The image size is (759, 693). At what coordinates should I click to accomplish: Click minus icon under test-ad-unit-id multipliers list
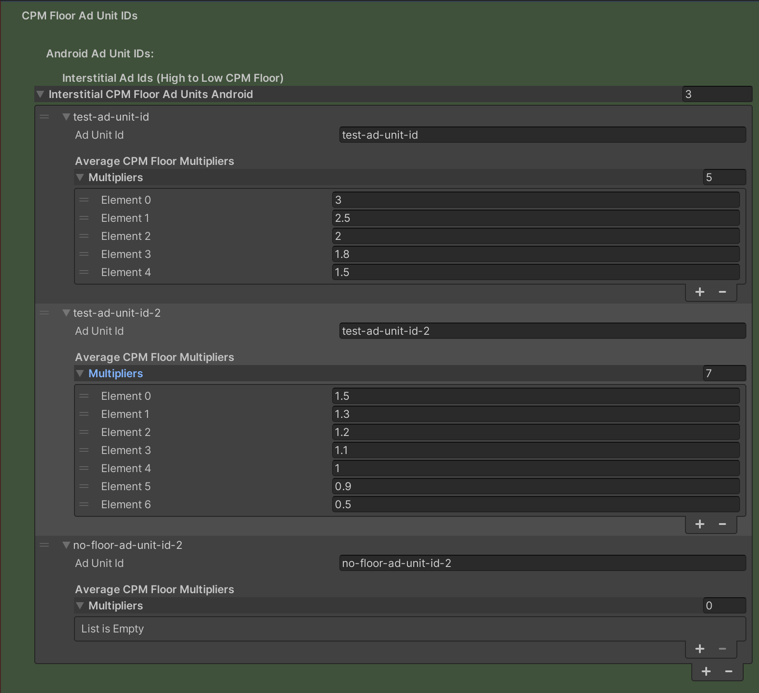tap(722, 292)
